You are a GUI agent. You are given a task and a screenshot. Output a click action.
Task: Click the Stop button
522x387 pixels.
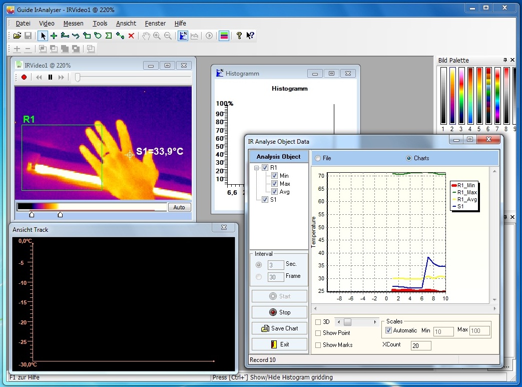click(279, 312)
